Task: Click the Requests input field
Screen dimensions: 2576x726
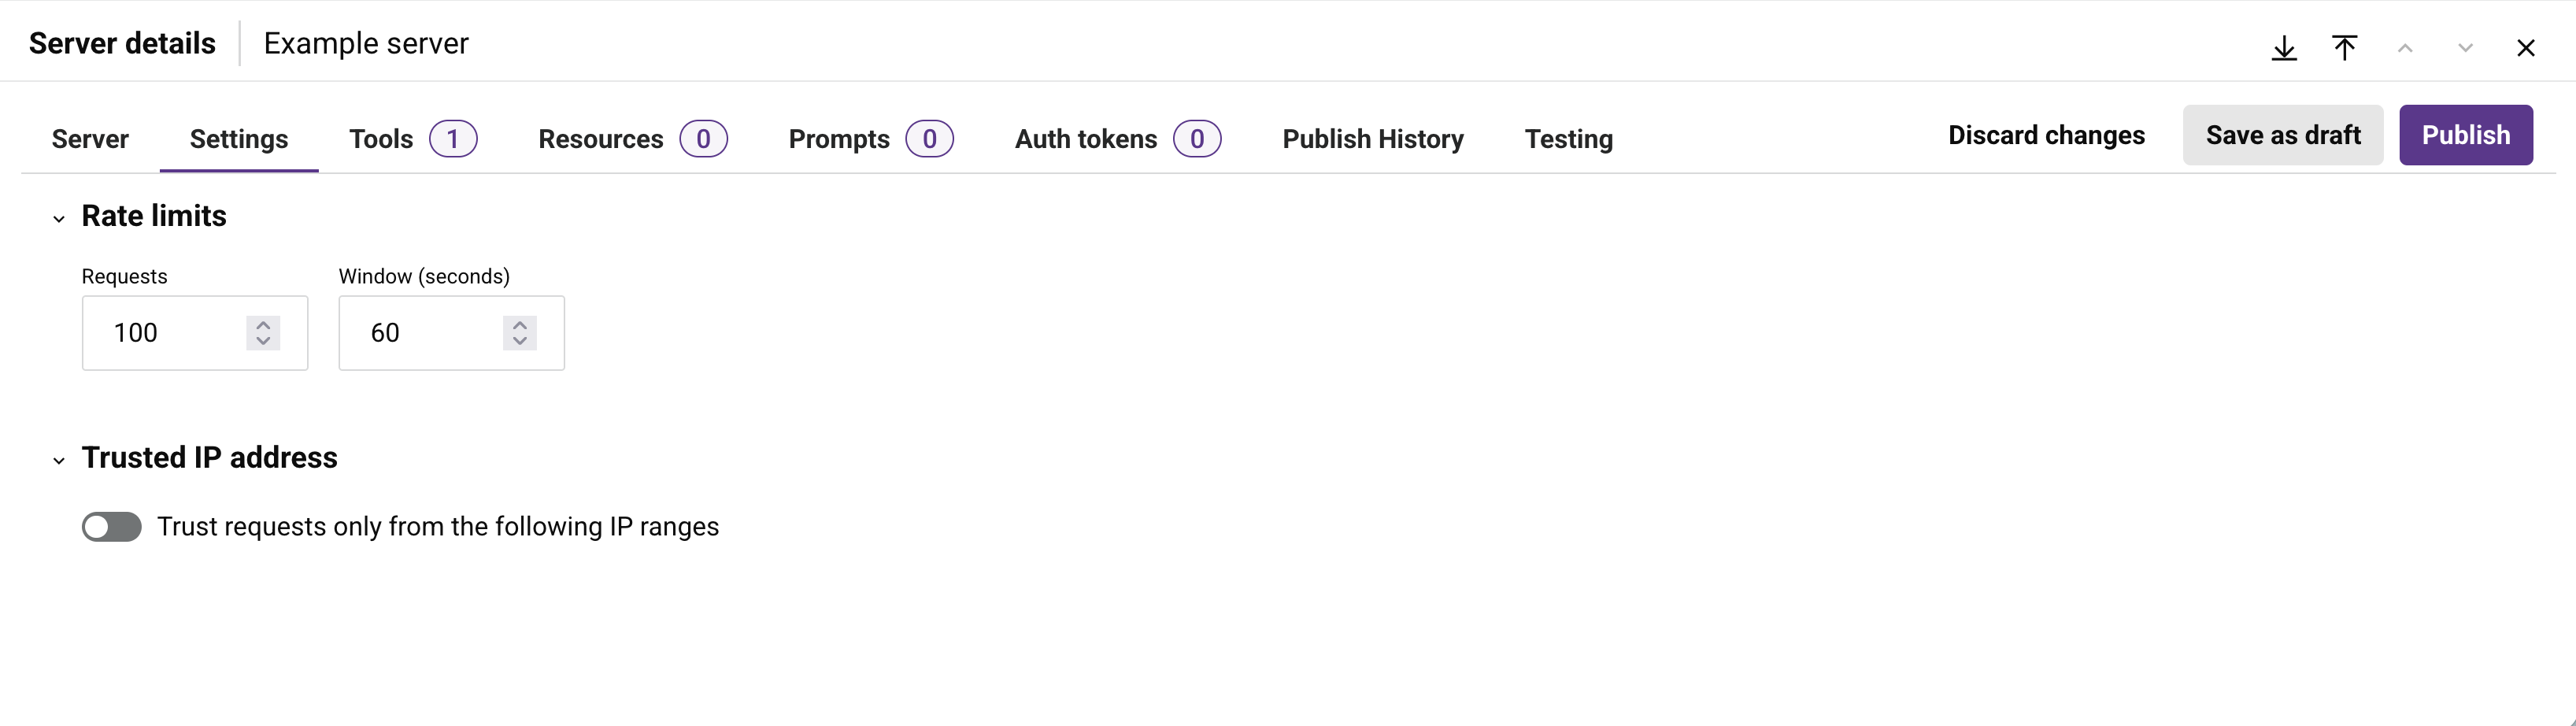Action: click(x=195, y=333)
